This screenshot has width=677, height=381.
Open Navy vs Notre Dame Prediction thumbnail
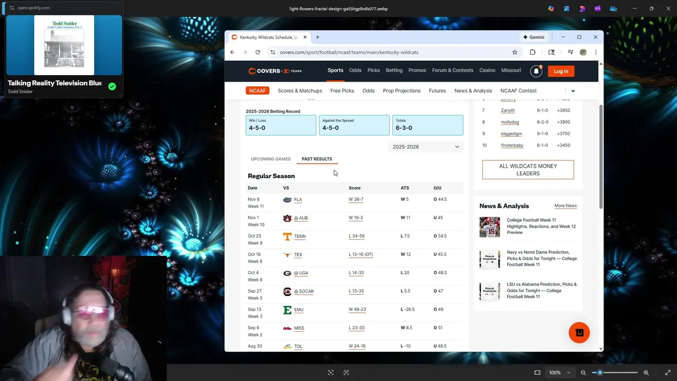[x=489, y=259]
